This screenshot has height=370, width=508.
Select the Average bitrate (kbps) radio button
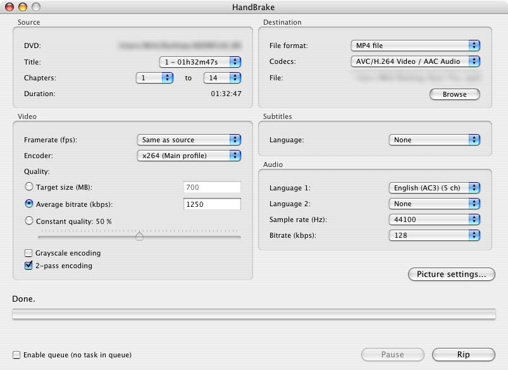pos(29,204)
